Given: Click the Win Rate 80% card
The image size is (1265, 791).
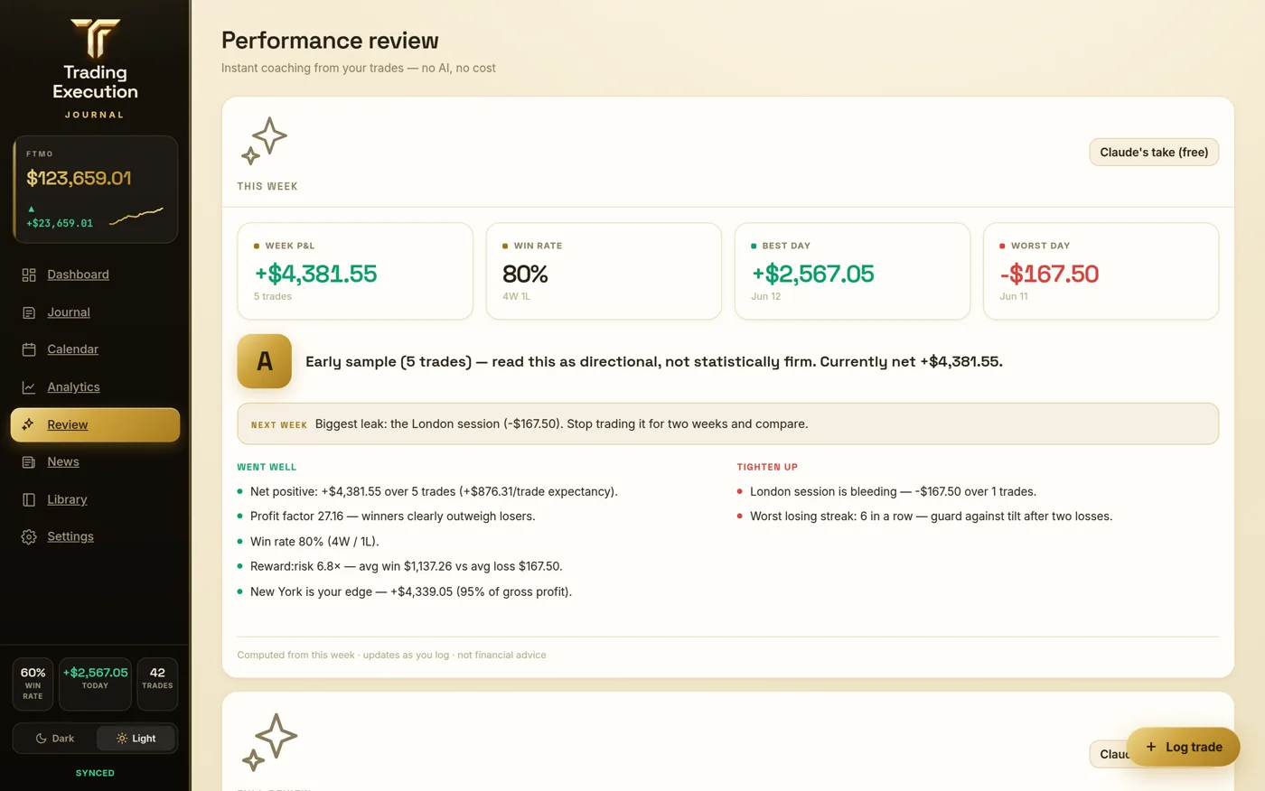Looking at the screenshot, I should (x=604, y=271).
